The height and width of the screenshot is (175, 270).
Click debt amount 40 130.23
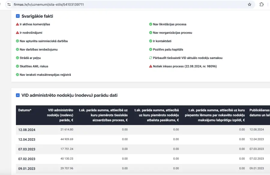(67, 159)
